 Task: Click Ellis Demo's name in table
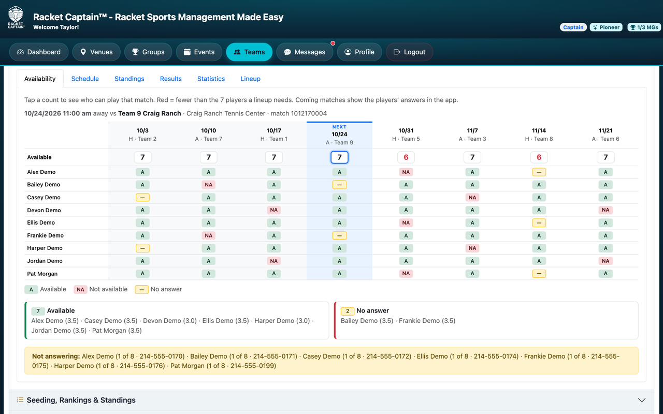[41, 223]
